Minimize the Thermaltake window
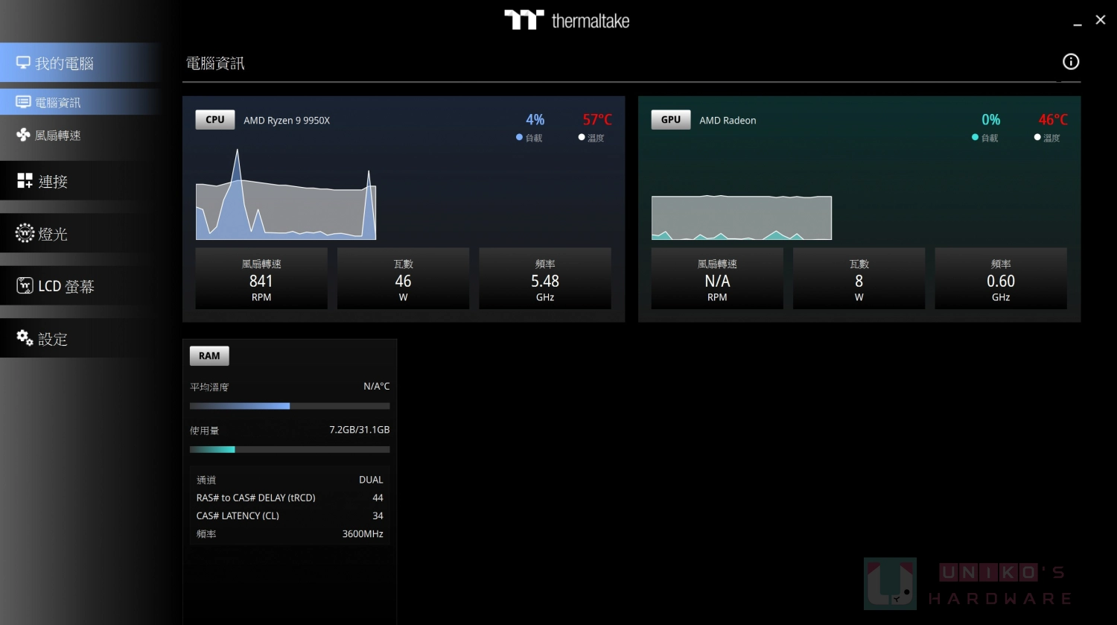 click(x=1077, y=22)
